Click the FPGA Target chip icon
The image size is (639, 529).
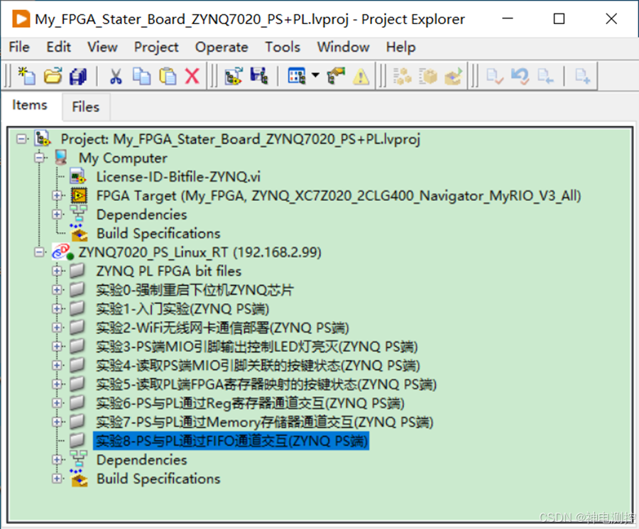(79, 196)
